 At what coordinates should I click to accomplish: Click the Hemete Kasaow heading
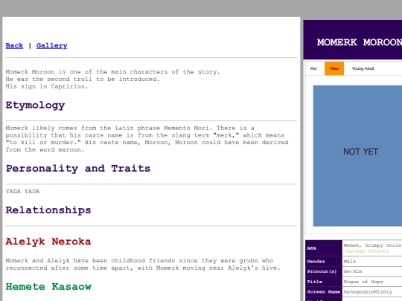pyautogui.click(x=48, y=286)
